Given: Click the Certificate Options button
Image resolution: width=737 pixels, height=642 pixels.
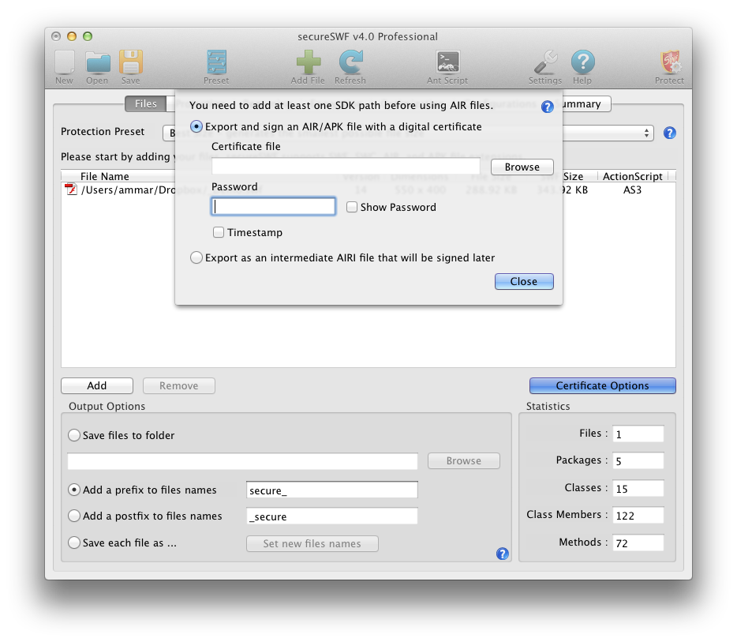Looking at the screenshot, I should click(x=602, y=386).
